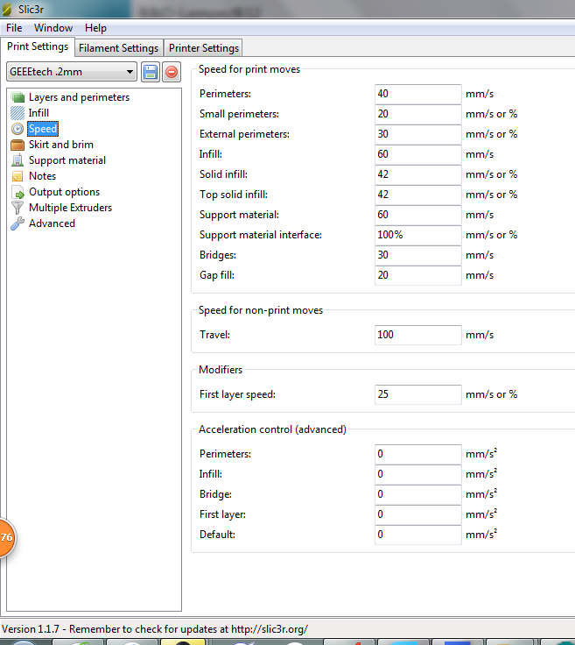The width and height of the screenshot is (575, 645).
Task: Click the 'Speed for print moves' heading
Action: tap(249, 69)
